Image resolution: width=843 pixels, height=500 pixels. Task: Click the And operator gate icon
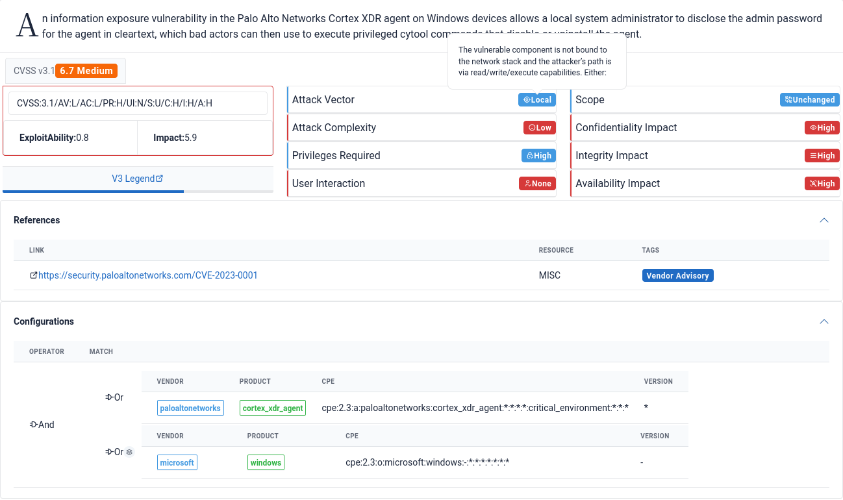tap(34, 425)
